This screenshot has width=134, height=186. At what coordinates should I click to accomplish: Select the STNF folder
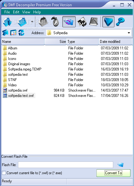pos(12,80)
